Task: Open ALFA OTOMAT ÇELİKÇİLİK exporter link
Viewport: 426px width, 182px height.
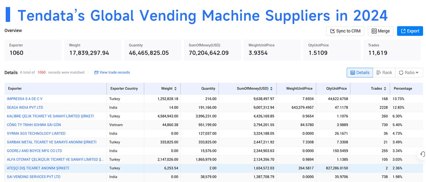Action: (55, 159)
